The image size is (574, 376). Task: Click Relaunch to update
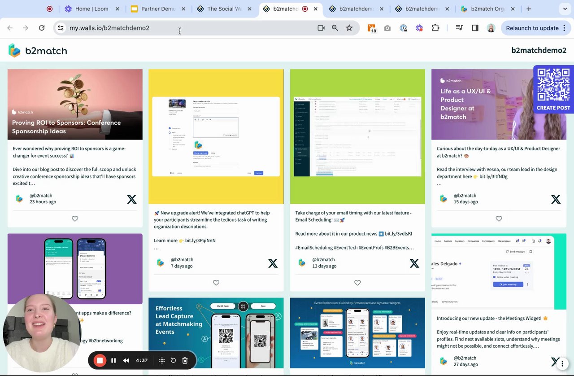coord(532,28)
